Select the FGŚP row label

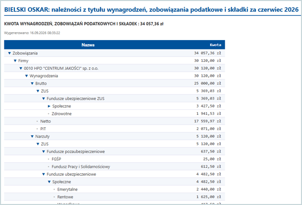tap(57, 159)
